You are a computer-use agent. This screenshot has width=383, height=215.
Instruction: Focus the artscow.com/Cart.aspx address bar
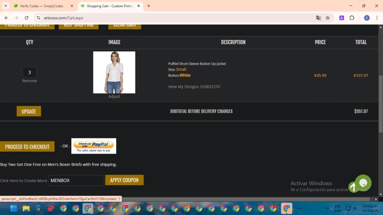(x=178, y=18)
